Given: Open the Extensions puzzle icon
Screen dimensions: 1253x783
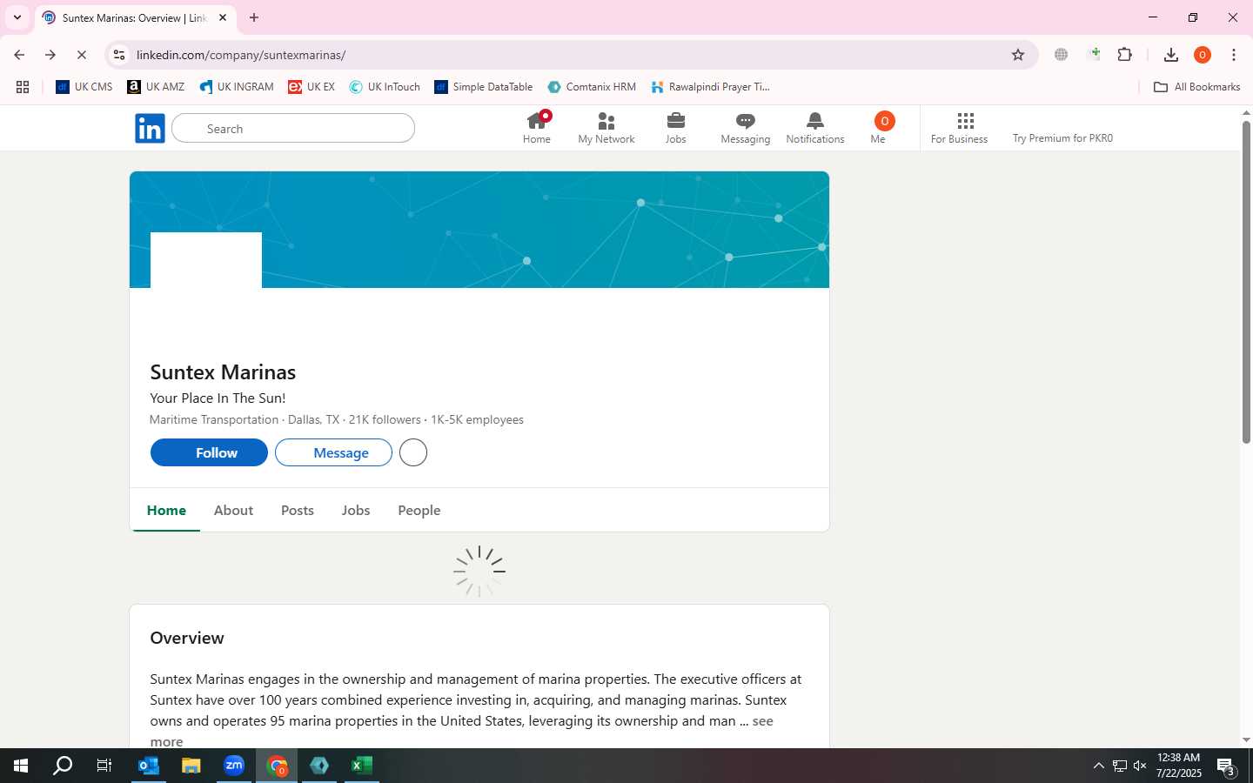Looking at the screenshot, I should pos(1125,55).
